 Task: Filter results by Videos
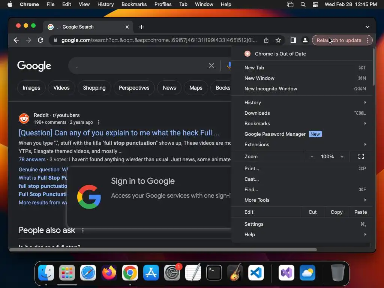pyautogui.click(x=61, y=88)
